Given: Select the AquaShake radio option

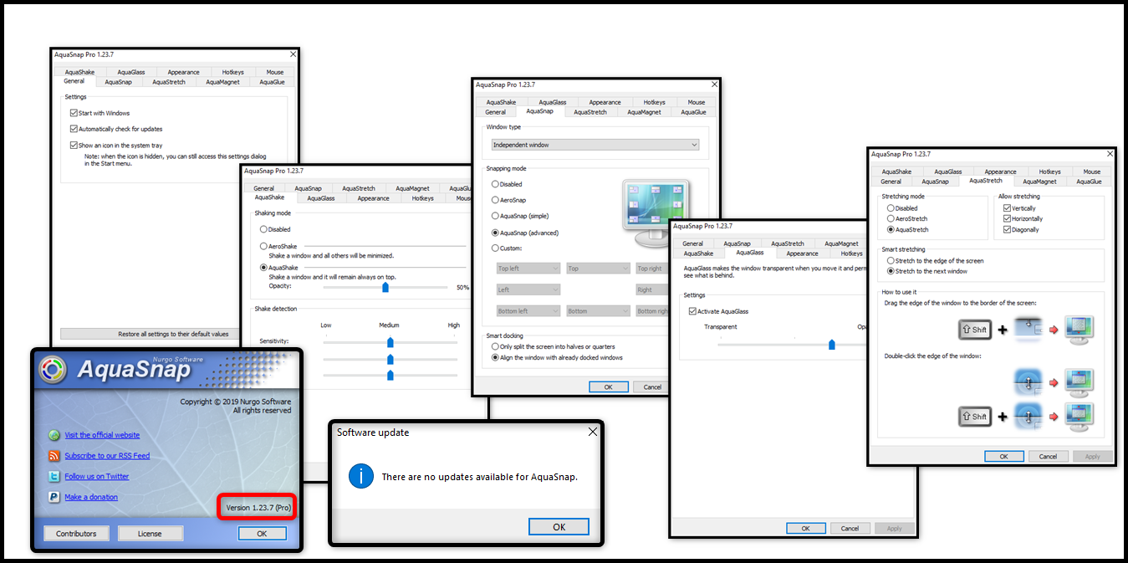Looking at the screenshot, I should tap(264, 268).
